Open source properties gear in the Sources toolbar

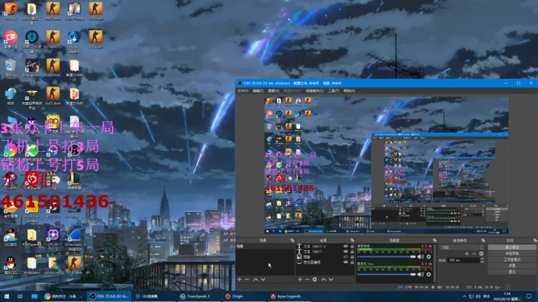point(315,279)
